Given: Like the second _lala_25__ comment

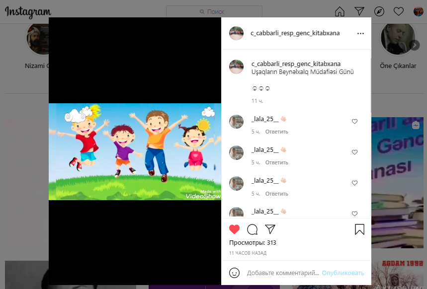Looking at the screenshot, I should click(x=354, y=152).
